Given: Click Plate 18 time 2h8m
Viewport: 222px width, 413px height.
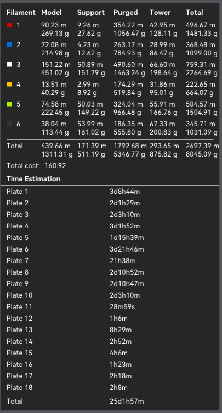Looking at the screenshot, I should pyautogui.click(x=118, y=387).
